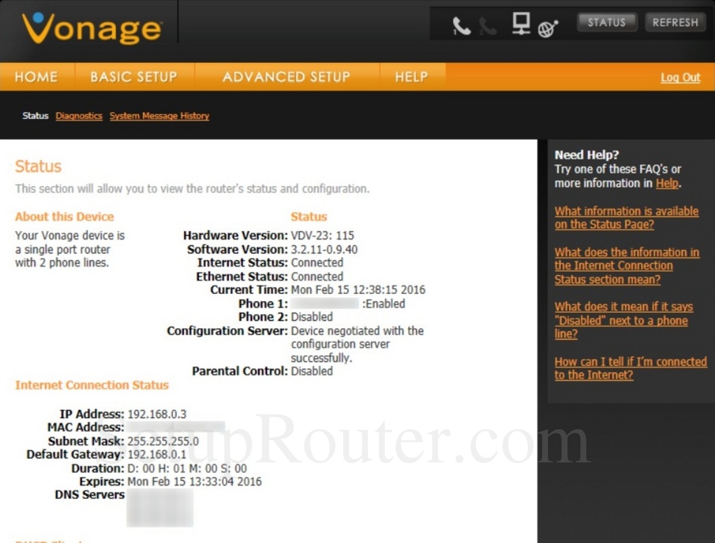Click the Vonage logo
This screenshot has width=715, height=543.
click(x=91, y=28)
